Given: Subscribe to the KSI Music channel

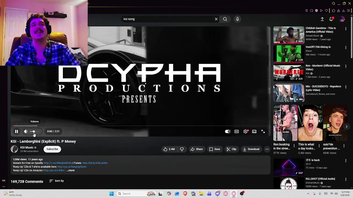Looking at the screenshot, I should click(x=52, y=149).
